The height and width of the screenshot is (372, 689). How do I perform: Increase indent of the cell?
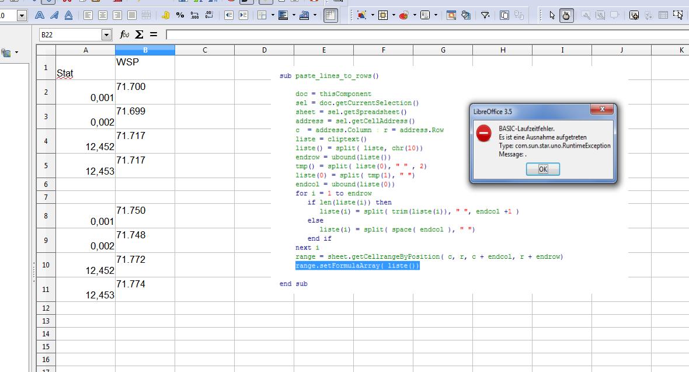[243, 15]
